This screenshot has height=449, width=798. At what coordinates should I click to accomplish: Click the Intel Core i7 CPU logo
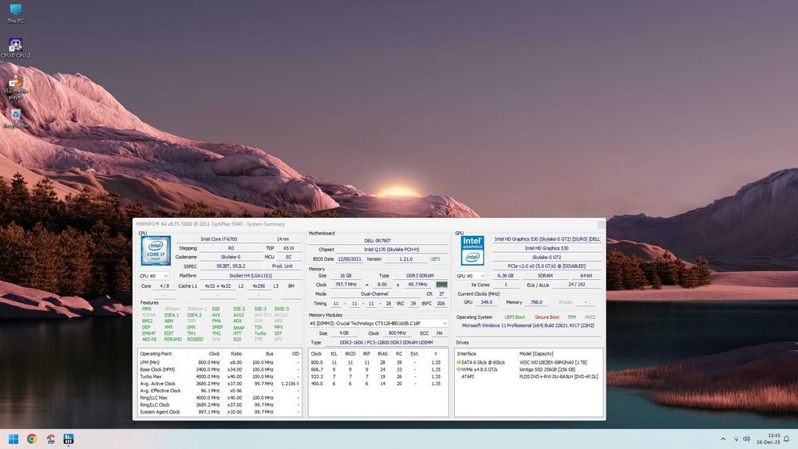pos(156,250)
